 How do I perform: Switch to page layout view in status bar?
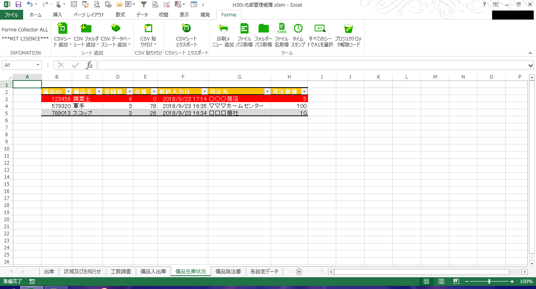(441, 282)
